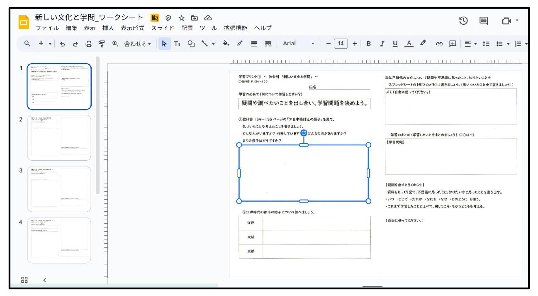Expand the new slide layout arrow
Screen dimensions: 538x296
[x=50, y=44]
